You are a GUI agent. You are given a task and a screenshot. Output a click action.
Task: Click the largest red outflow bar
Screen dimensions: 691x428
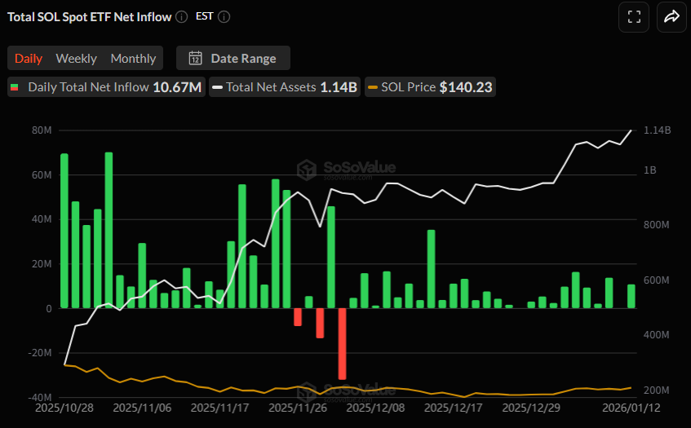(342, 343)
